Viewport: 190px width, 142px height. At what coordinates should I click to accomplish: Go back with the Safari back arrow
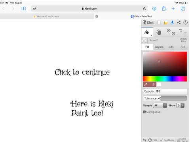(x=4, y=9)
